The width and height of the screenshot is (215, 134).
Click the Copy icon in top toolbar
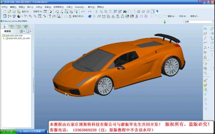(x=101, y=11)
